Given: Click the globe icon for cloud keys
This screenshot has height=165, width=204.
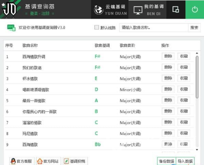Looking at the screenshot, I should (99, 10).
